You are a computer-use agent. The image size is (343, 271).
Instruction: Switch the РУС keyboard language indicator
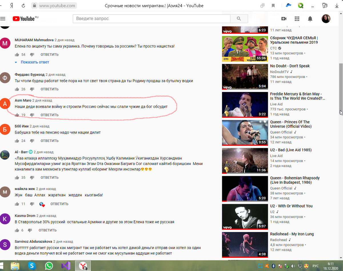tap(316, 266)
